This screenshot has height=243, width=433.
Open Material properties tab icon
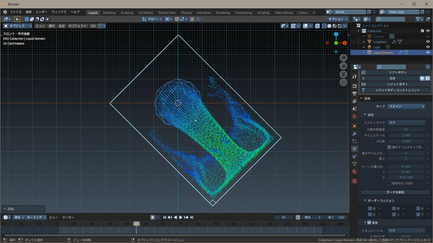pos(355,171)
